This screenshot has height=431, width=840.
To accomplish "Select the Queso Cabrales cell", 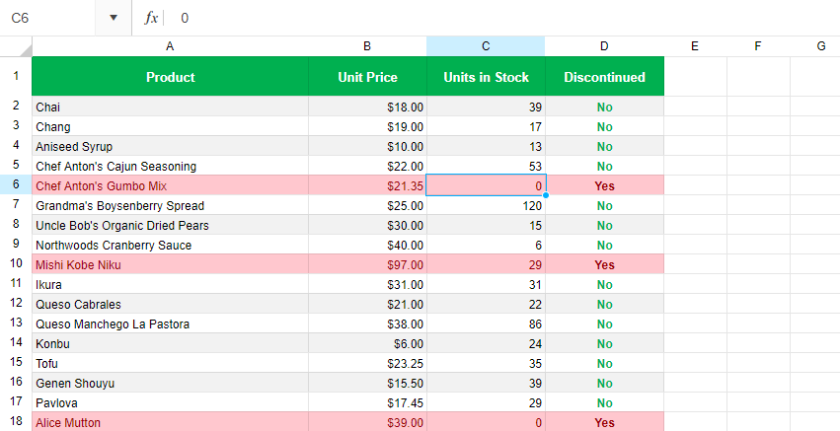I will point(170,304).
